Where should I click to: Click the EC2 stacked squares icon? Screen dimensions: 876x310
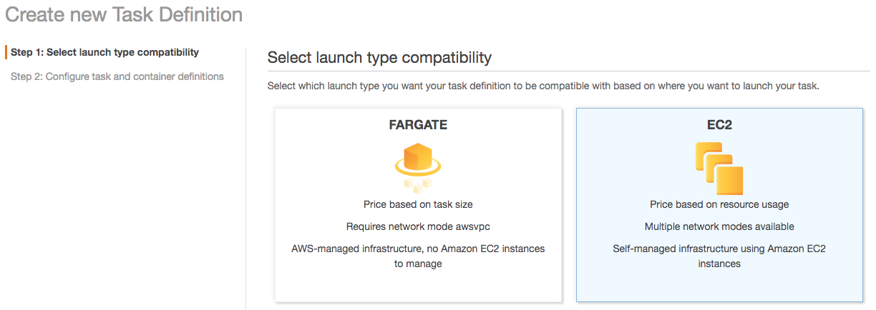(x=719, y=168)
